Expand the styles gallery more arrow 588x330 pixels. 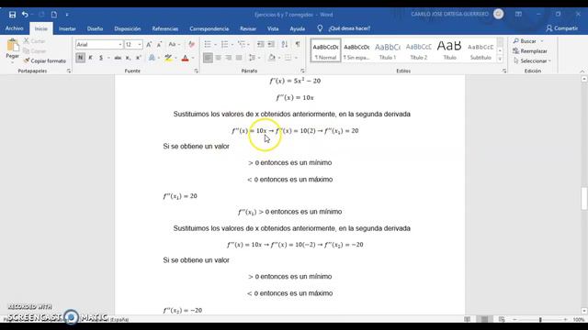500,59
